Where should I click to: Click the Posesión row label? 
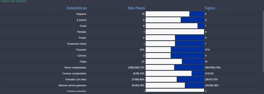[x=81, y=50]
